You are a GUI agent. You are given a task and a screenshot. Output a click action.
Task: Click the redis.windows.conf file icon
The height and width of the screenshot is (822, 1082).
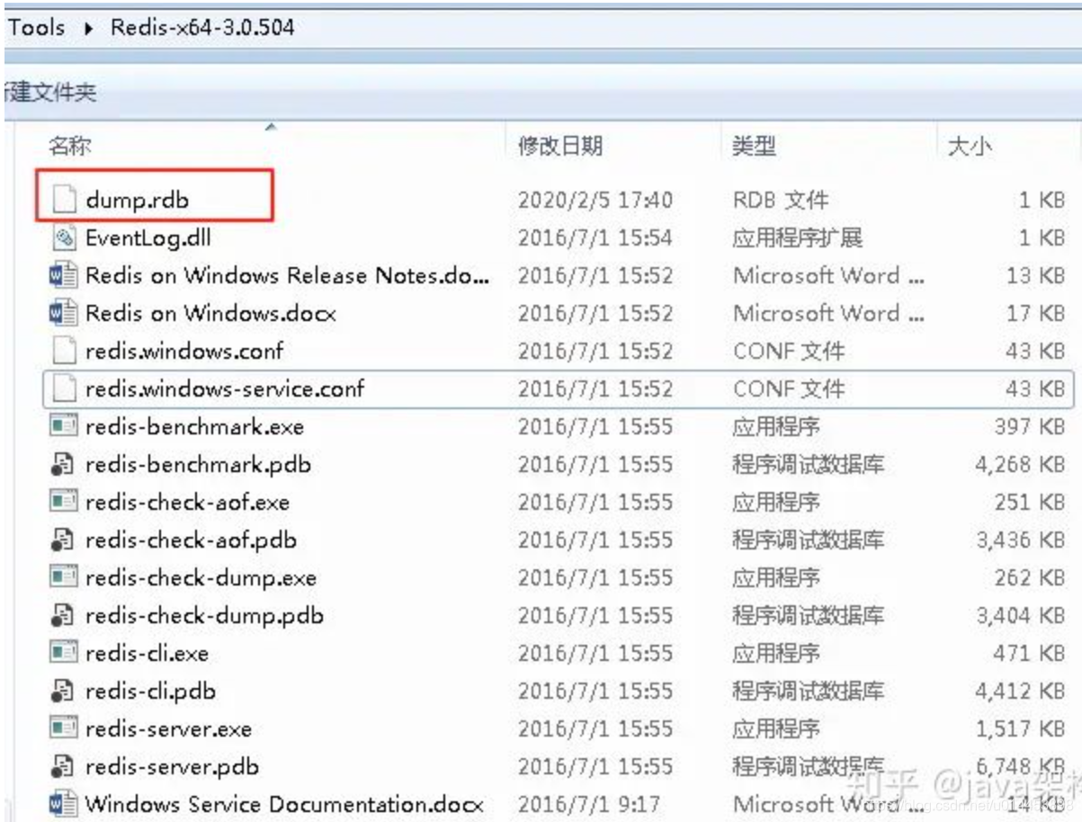[63, 351]
